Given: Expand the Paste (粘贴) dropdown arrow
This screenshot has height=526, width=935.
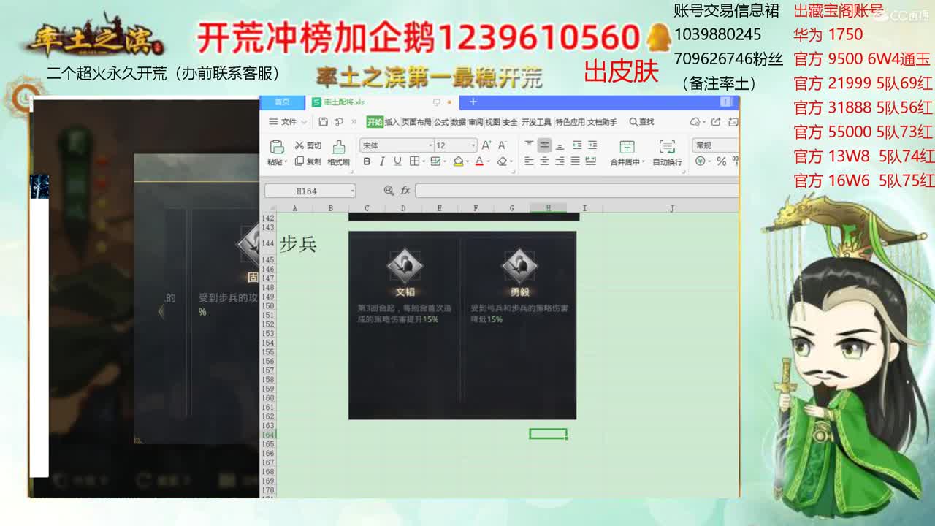Looking at the screenshot, I should 286,162.
